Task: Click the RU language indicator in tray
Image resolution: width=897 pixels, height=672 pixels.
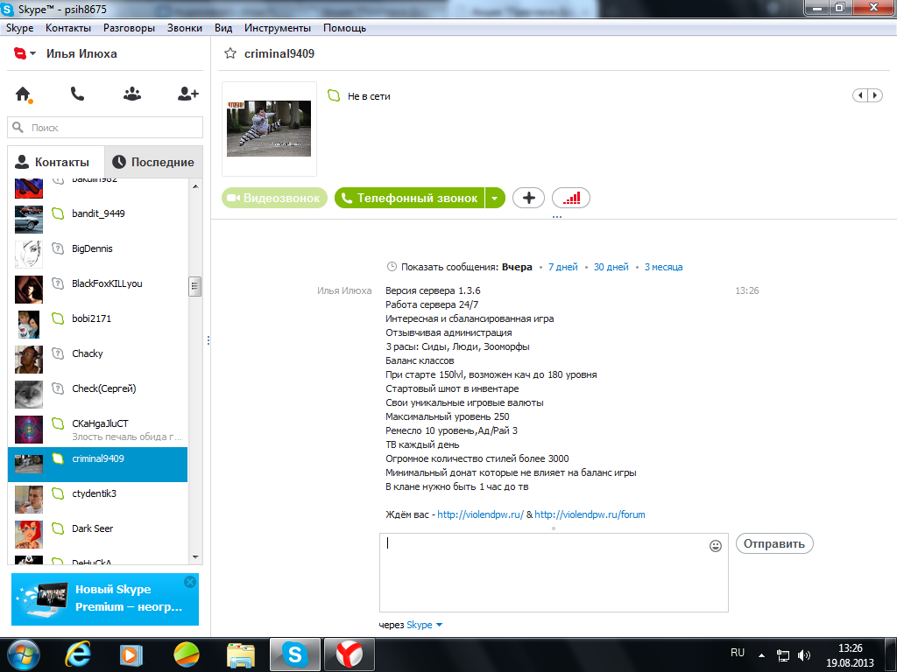Action: tap(738, 653)
